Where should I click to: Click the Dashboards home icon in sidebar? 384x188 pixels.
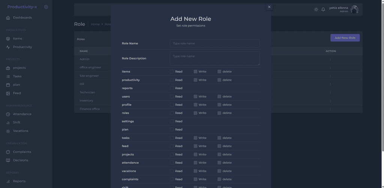click(8, 18)
